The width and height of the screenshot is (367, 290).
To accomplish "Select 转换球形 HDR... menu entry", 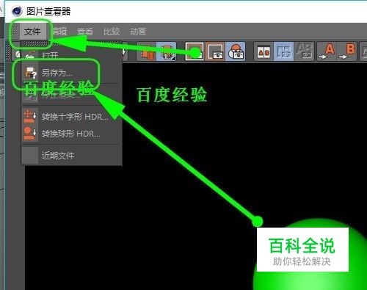I will pyautogui.click(x=71, y=134).
